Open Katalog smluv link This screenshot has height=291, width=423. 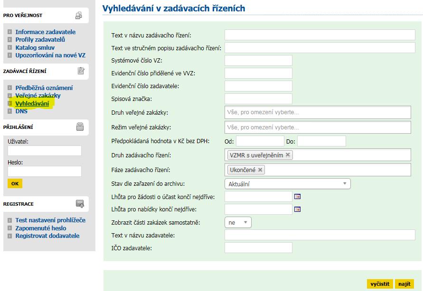point(35,47)
